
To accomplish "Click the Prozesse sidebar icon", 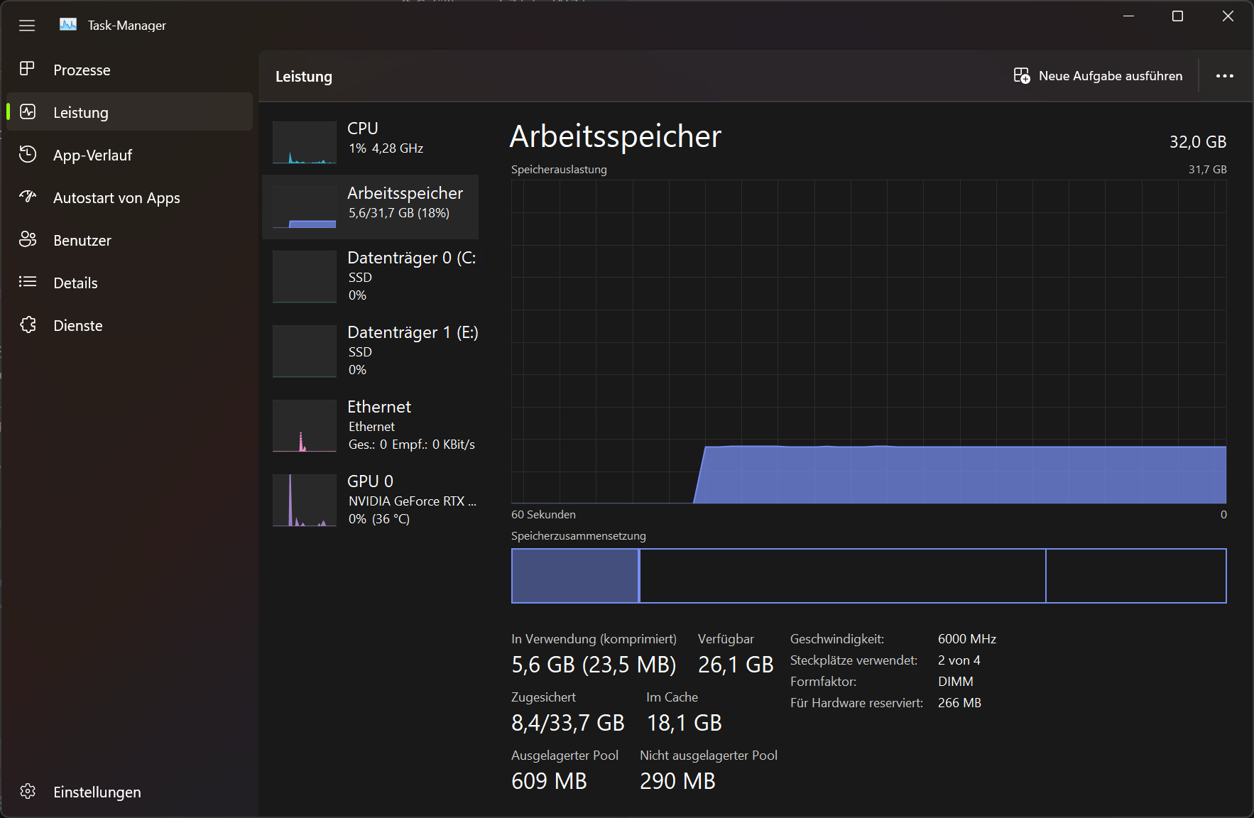I will click(28, 69).
